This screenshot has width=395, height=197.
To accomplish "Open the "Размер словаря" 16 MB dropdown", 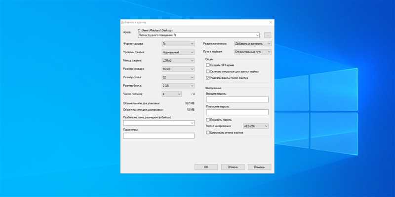I will [x=178, y=69].
